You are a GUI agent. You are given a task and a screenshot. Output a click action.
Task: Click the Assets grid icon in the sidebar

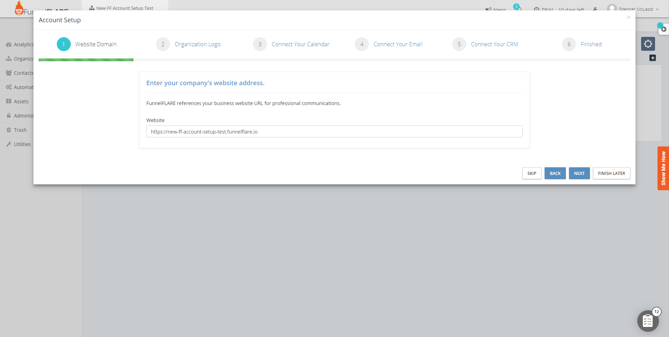click(9, 102)
